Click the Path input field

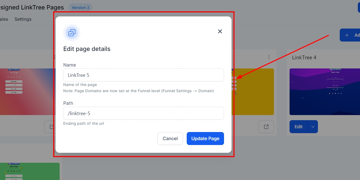click(x=144, y=113)
